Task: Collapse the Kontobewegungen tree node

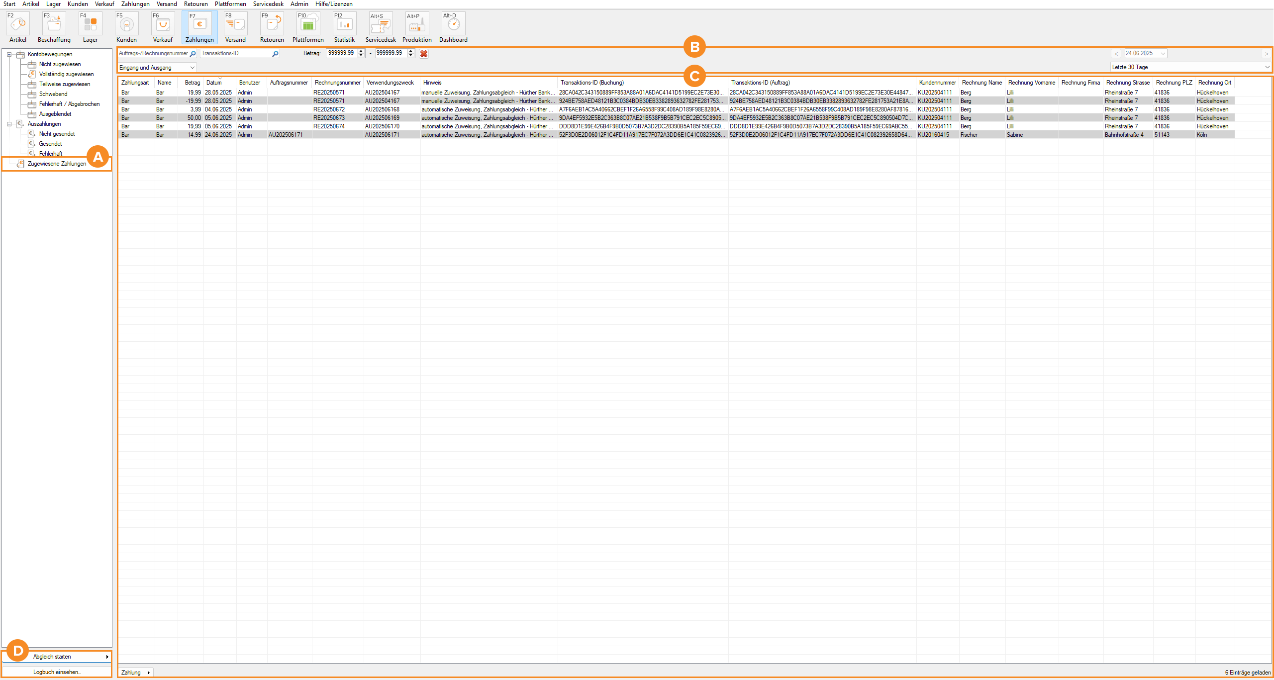Action: click(x=9, y=55)
